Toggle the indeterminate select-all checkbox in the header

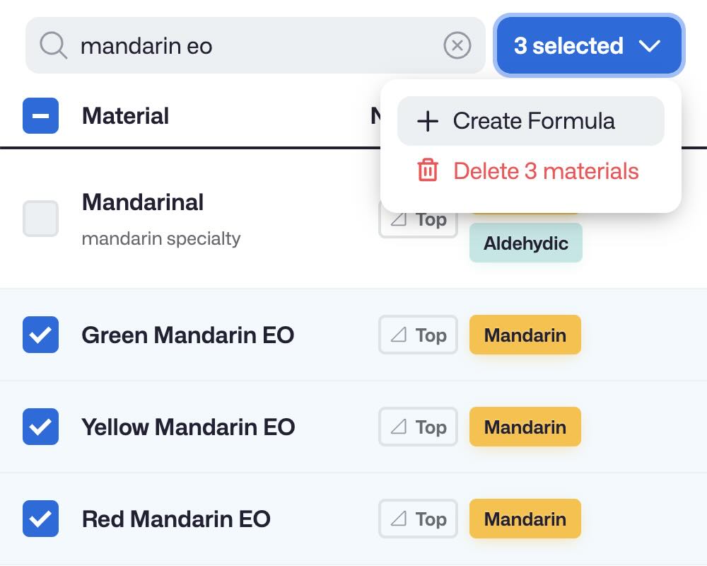(40, 115)
